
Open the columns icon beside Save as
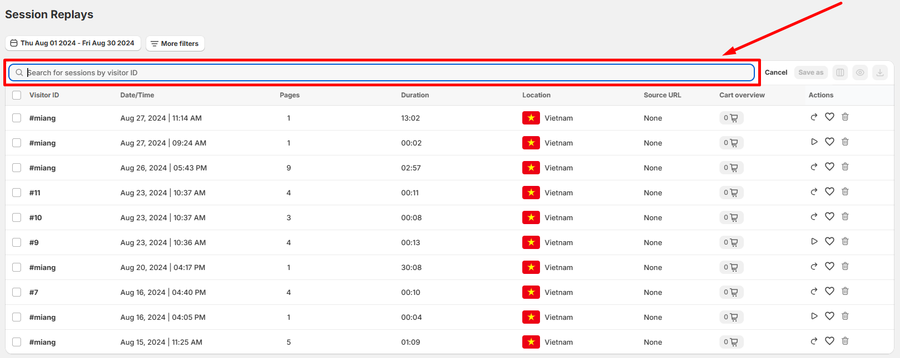pos(840,72)
